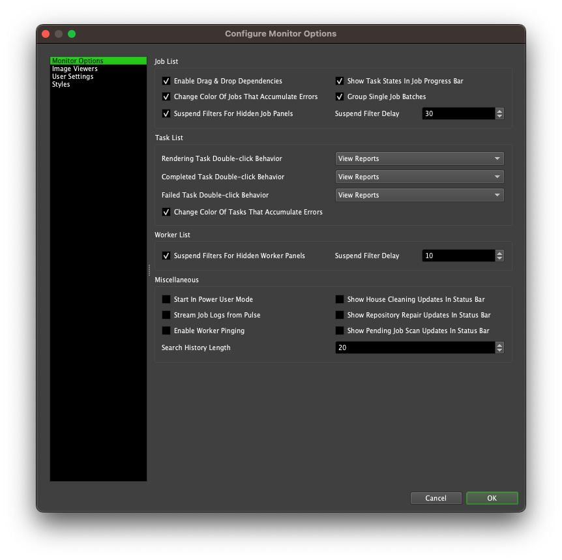The width and height of the screenshot is (562, 560).
Task: Select User Settings in the sidebar
Action: coord(73,76)
